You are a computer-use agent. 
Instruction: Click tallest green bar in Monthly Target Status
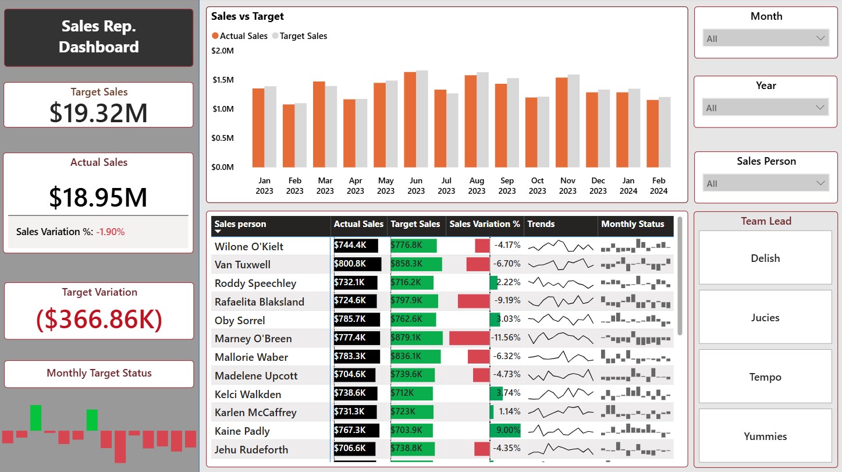pos(36,418)
